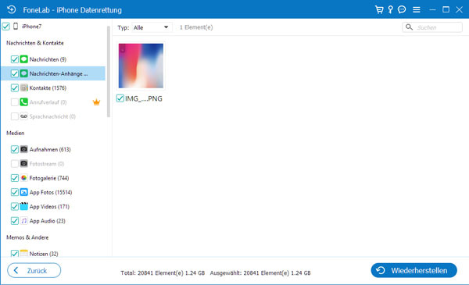Open the hamburger menu in title bar

click(x=417, y=10)
